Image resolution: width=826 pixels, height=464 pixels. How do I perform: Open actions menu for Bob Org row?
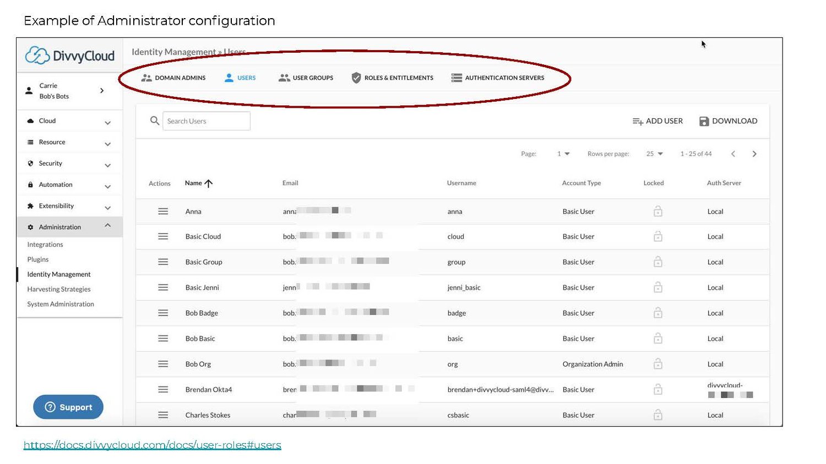click(x=163, y=364)
